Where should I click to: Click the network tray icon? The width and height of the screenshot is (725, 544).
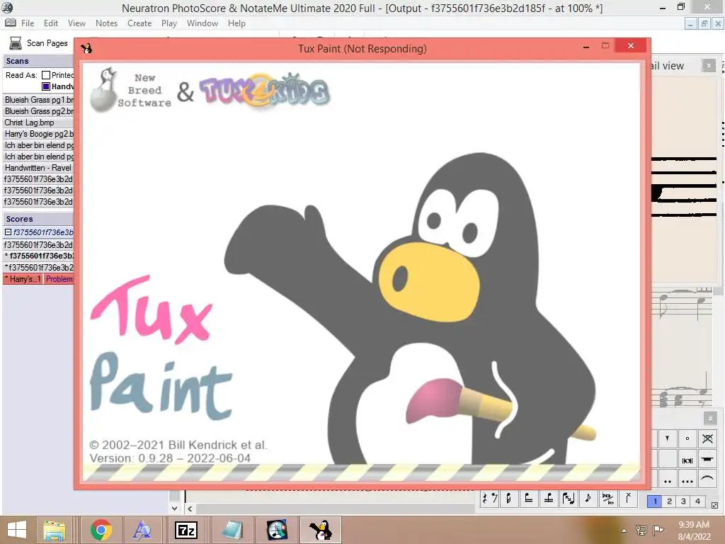click(641, 530)
